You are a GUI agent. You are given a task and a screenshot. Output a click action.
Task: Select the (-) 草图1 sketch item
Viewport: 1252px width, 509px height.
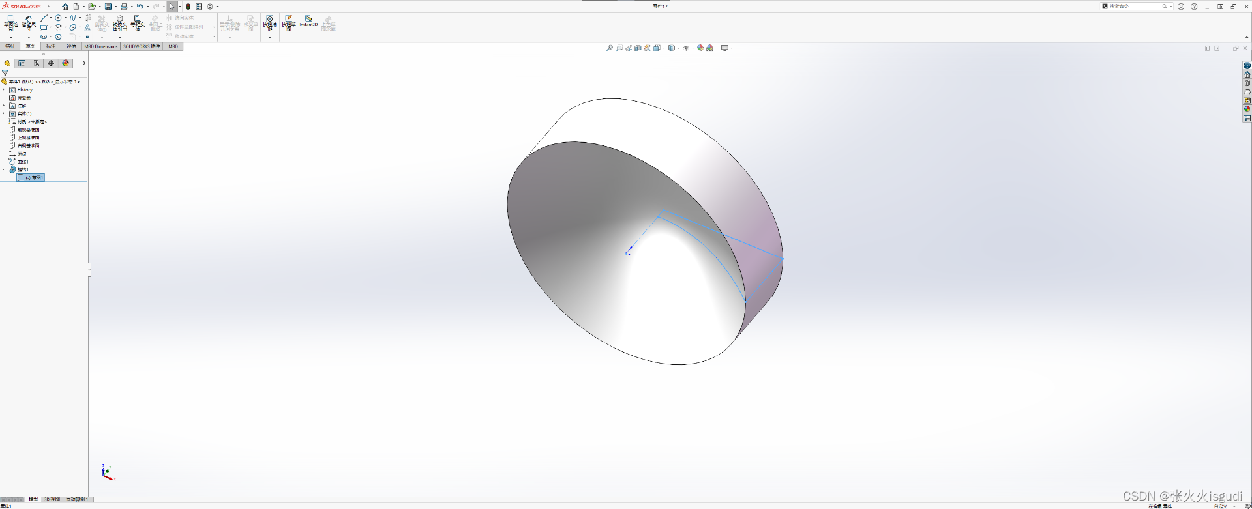coord(31,177)
